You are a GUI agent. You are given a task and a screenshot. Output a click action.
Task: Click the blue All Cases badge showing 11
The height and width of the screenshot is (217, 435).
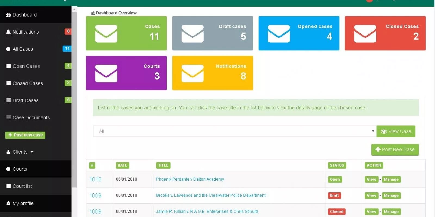click(x=67, y=49)
